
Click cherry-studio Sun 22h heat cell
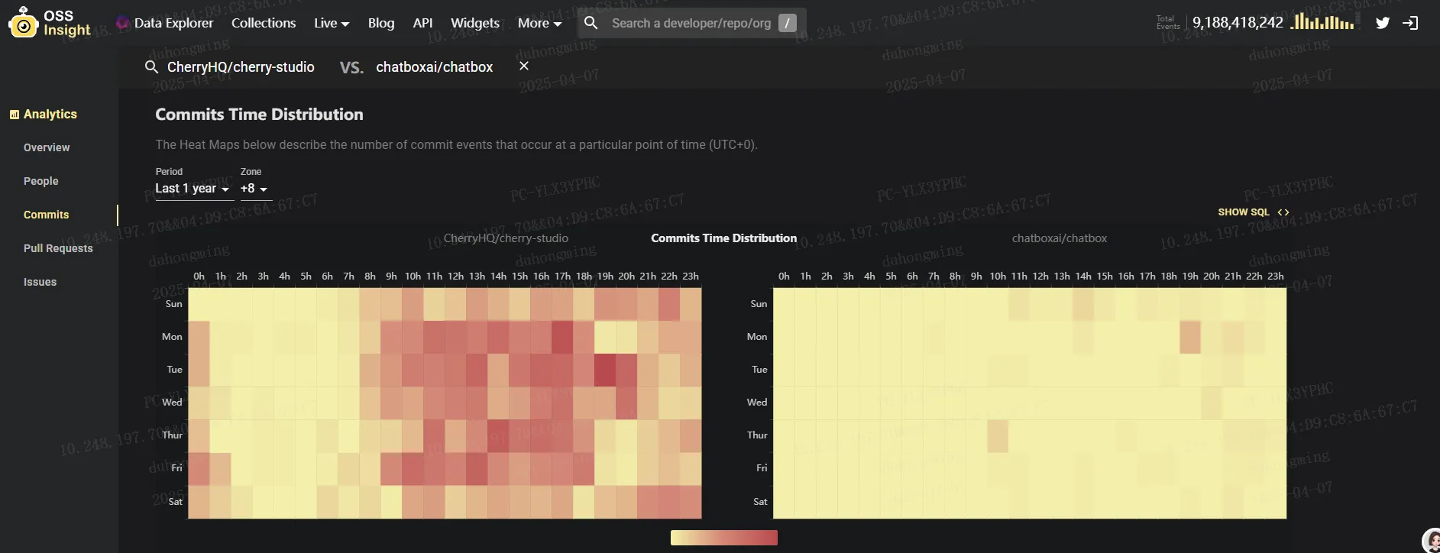pyautogui.click(x=669, y=304)
